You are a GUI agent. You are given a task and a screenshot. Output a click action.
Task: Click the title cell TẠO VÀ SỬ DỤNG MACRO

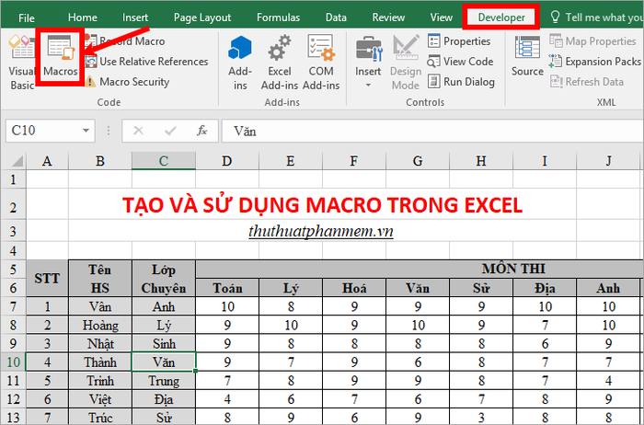322,204
